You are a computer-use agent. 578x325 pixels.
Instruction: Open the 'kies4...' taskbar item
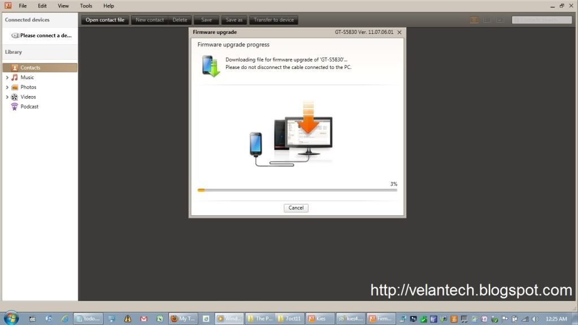350,319
